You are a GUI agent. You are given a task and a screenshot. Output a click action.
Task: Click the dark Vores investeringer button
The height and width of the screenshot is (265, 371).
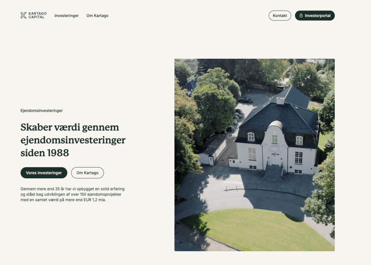point(44,173)
